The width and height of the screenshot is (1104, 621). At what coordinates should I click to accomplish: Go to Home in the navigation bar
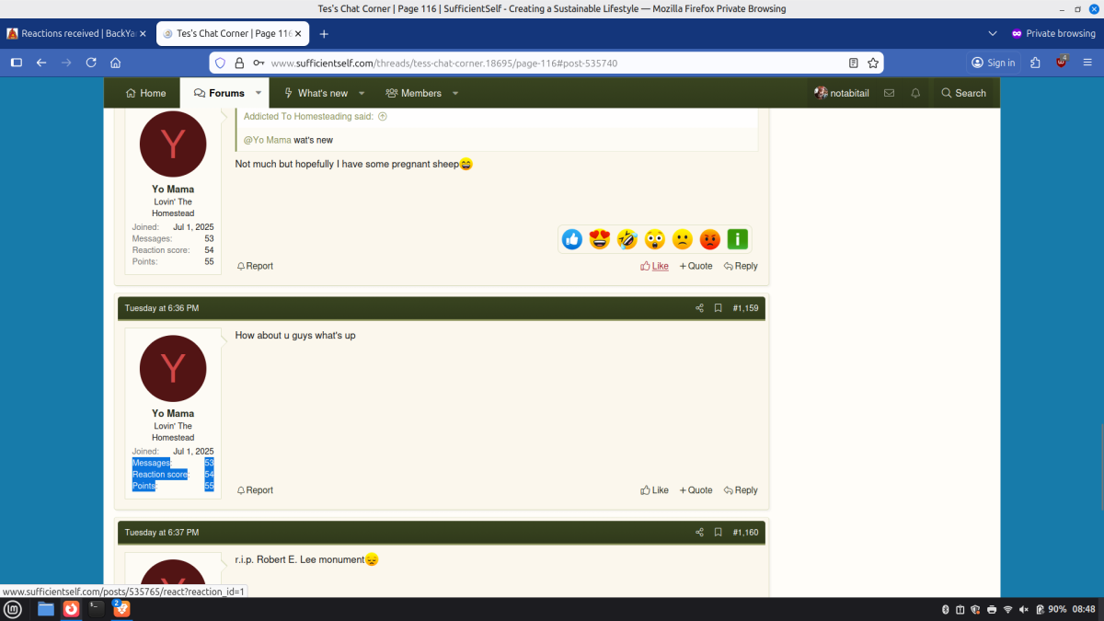(145, 93)
